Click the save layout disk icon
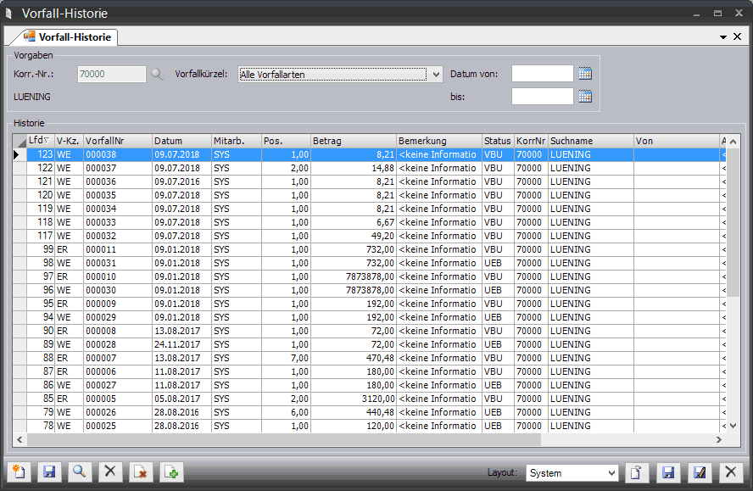This screenshot has height=491, width=753. click(667, 472)
